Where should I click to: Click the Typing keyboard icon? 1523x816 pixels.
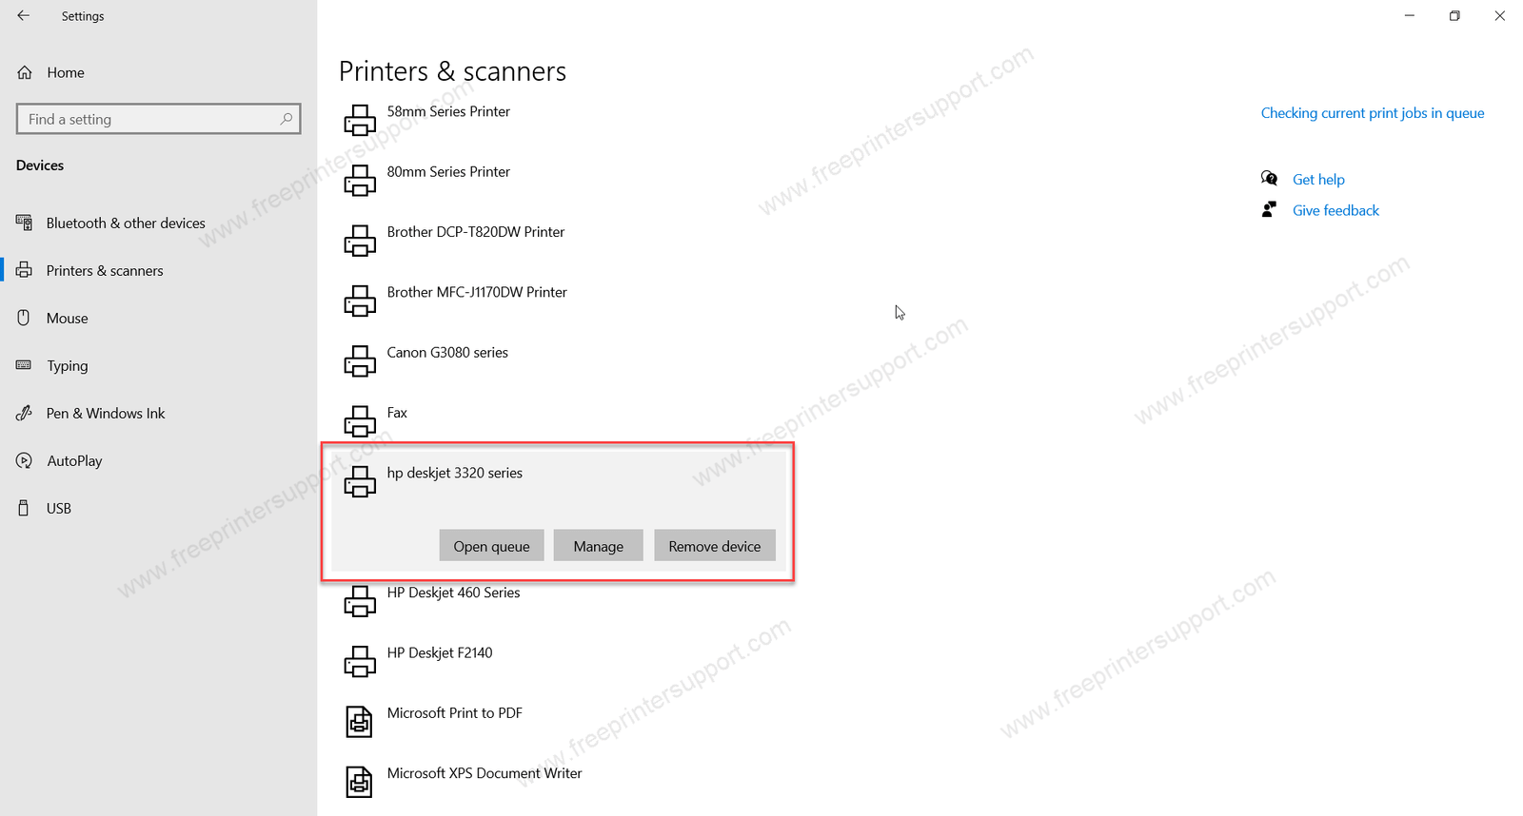(25, 365)
